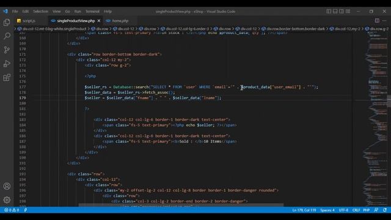Click line number 171 in gutter

point(23,54)
